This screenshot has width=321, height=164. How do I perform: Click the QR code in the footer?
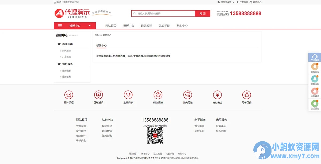(x=155, y=135)
